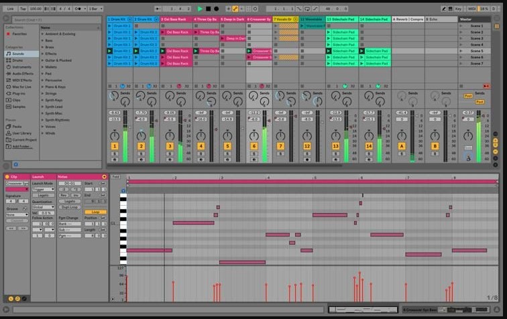Toggle track 1 activator button
Screen dimensions: 507x319
[x=115, y=145]
